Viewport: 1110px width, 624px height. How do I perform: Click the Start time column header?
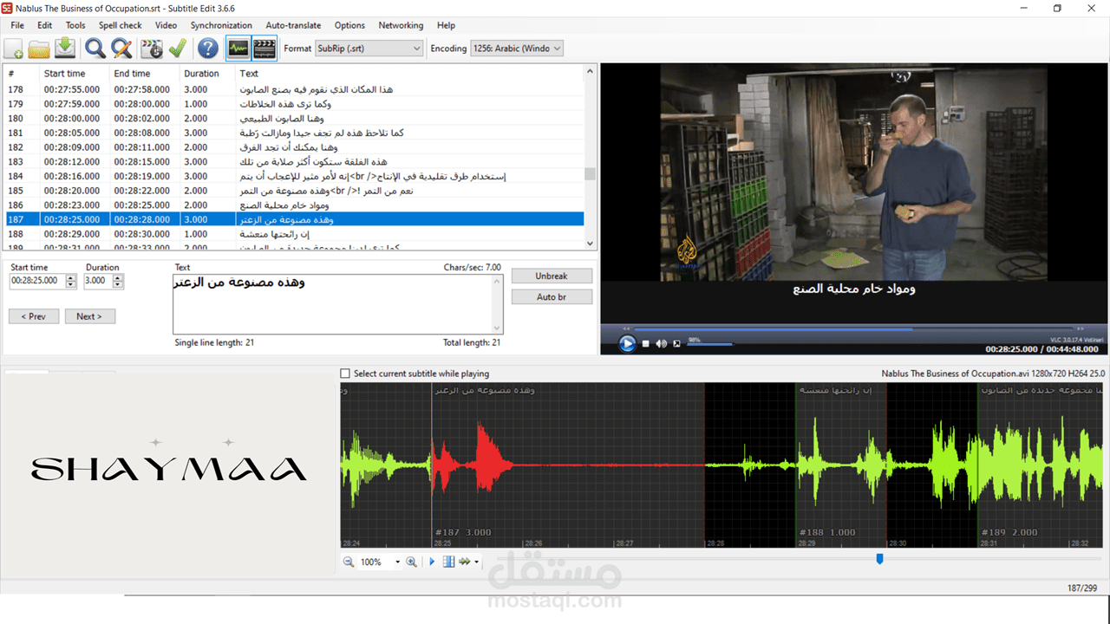pyautogui.click(x=75, y=74)
